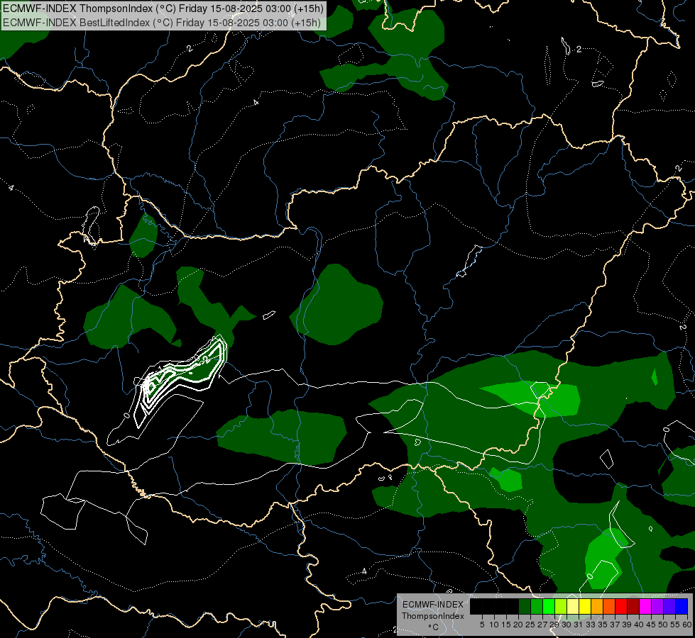Click the legend tick value '39'
Screen dimensions: 695x638
627,625
